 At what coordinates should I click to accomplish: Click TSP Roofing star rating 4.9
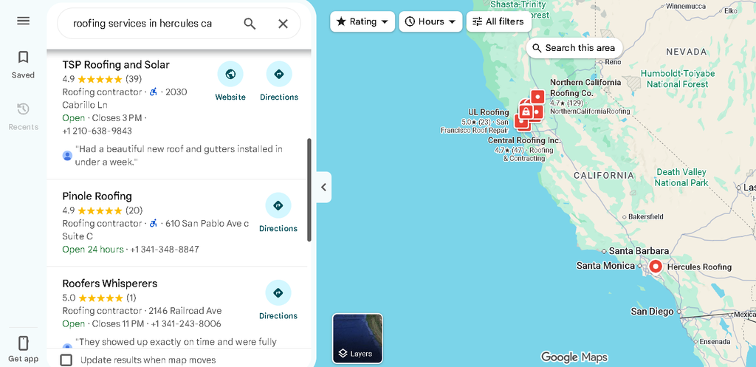(102, 78)
